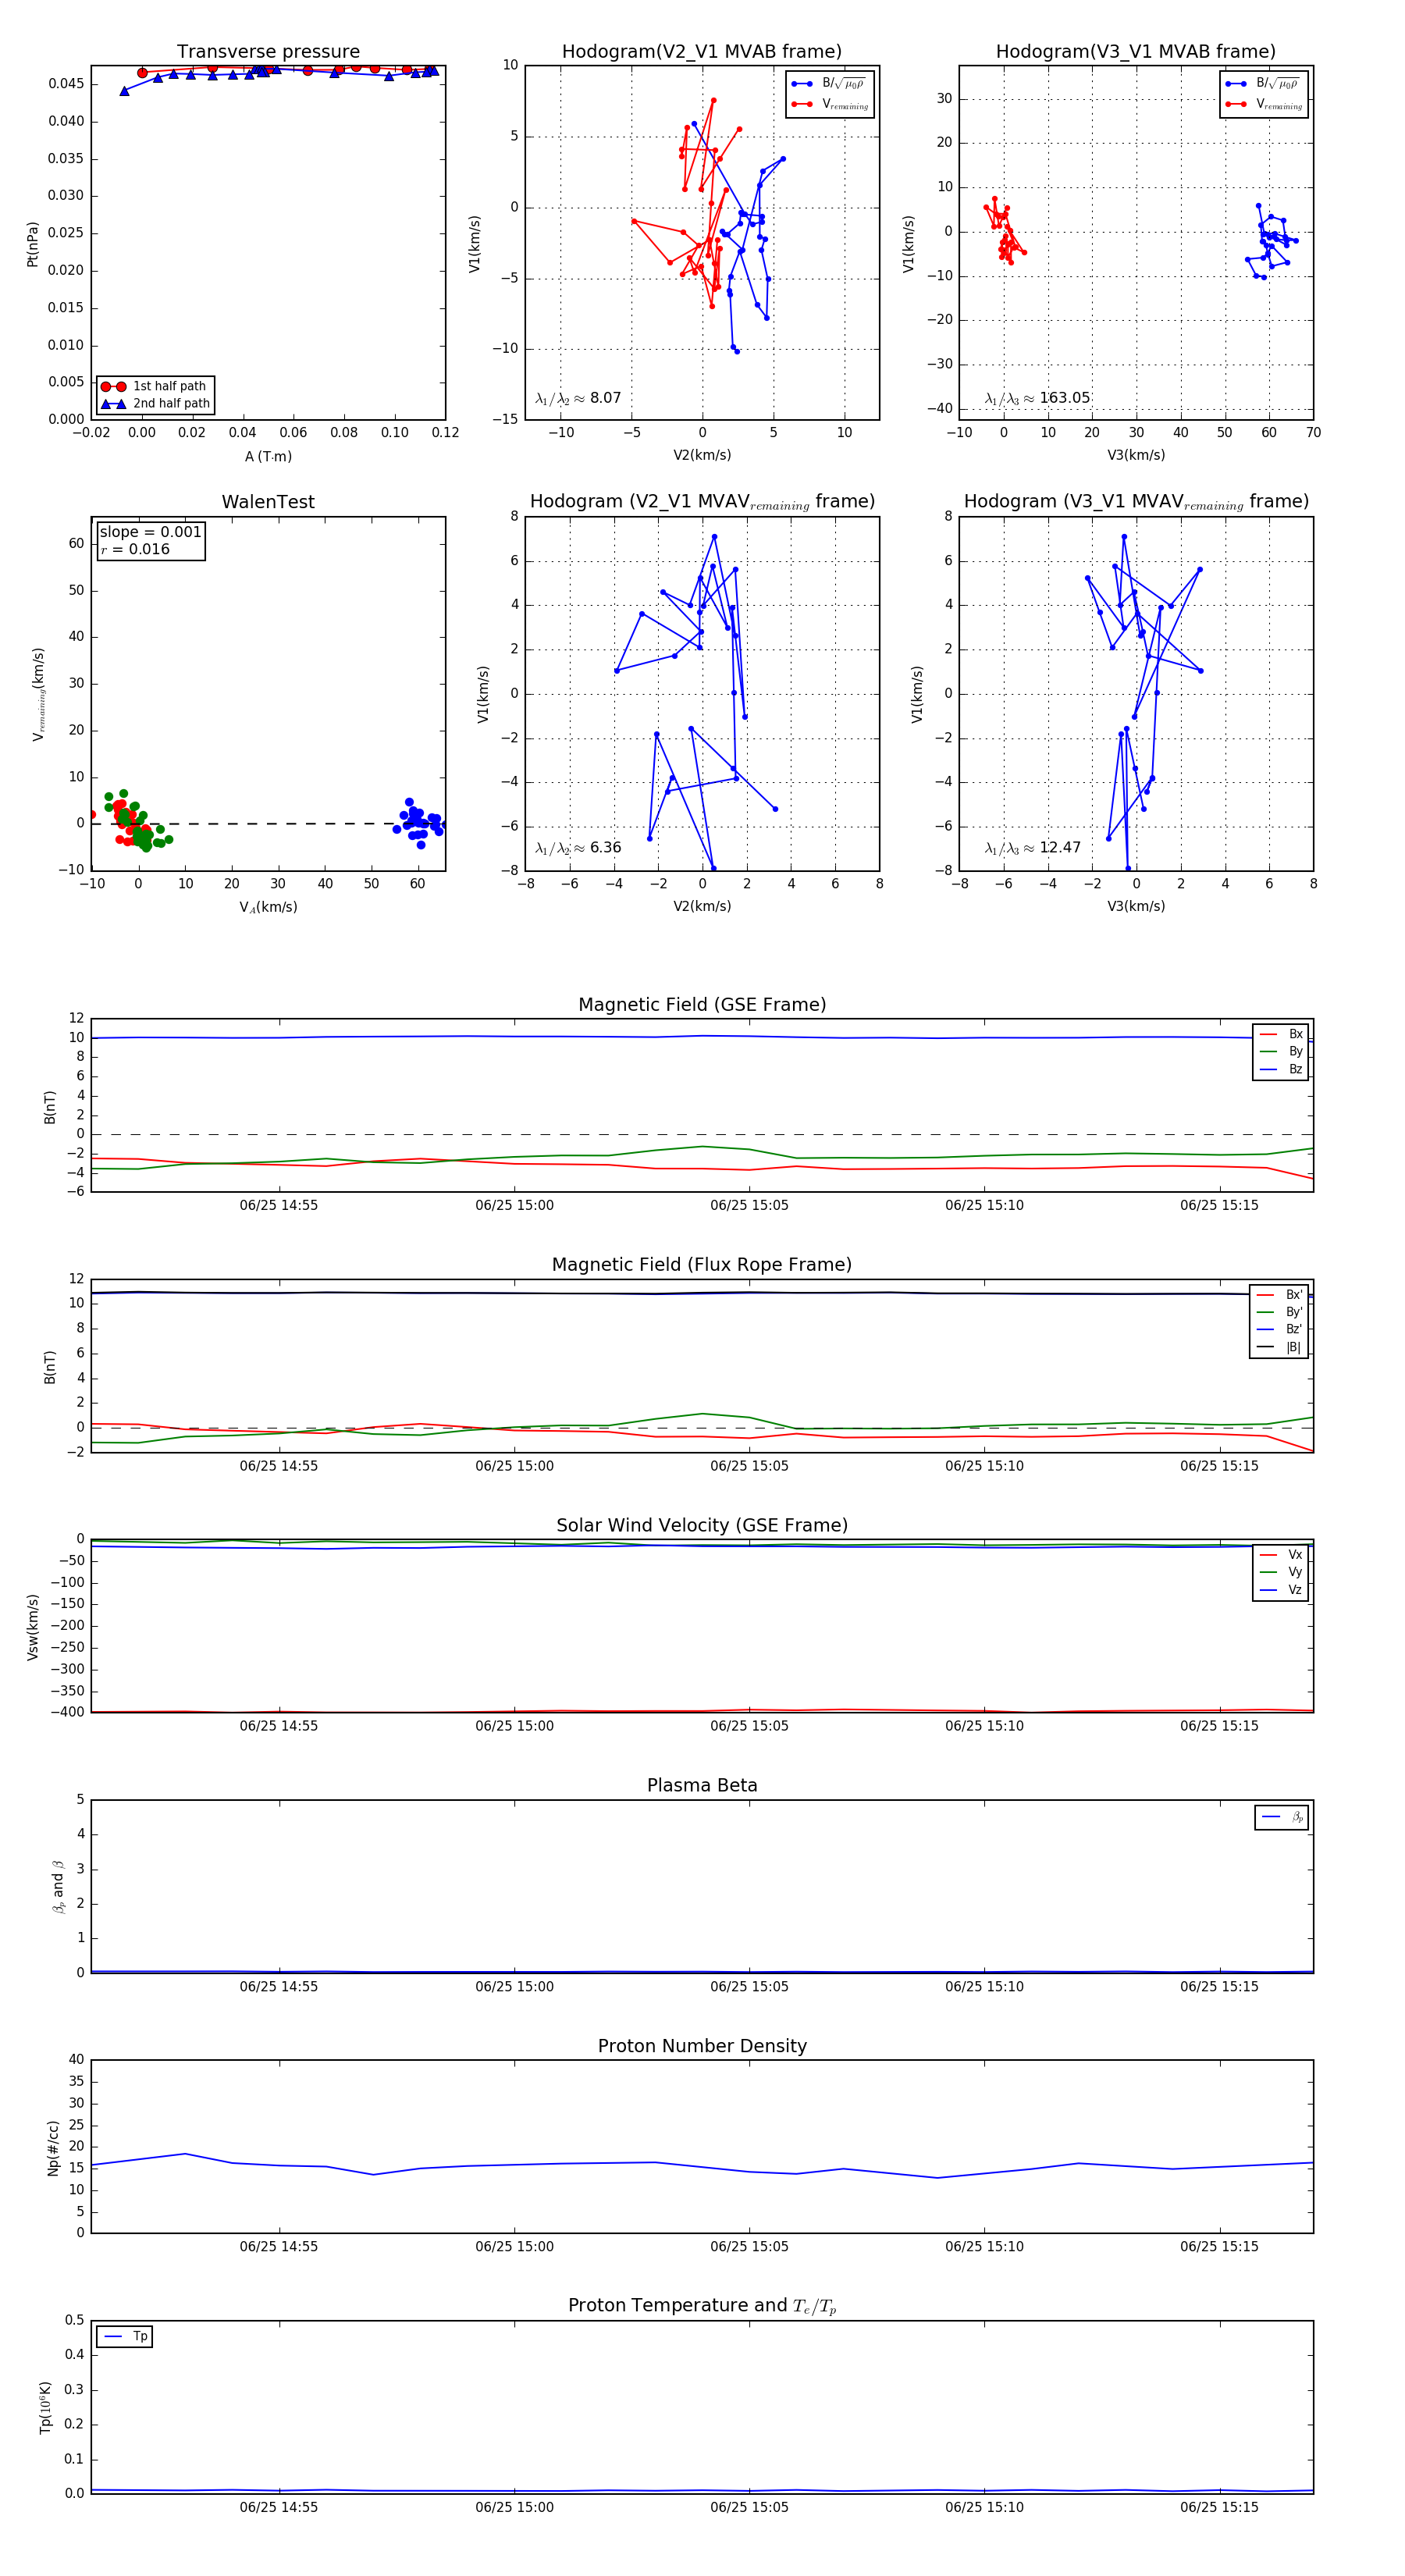Screen dimensions: 1405x2576
Task: Click the 'Proton Number Density' title
Action: coord(702,2046)
